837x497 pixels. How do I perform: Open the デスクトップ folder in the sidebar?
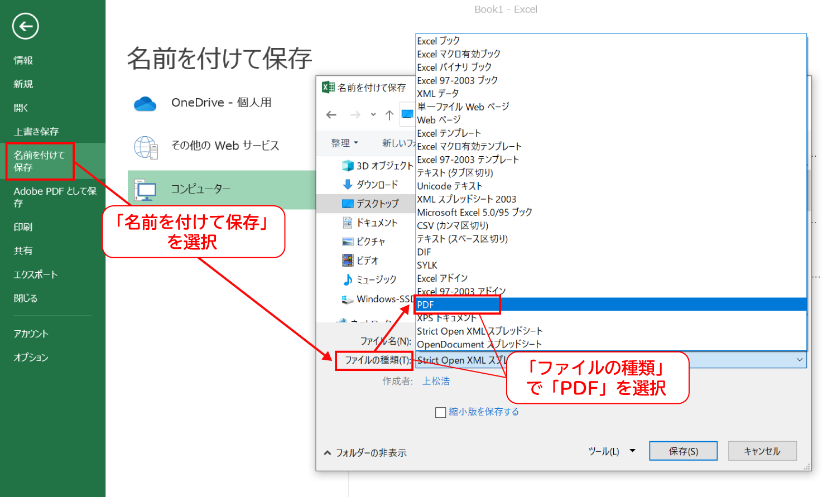[x=371, y=204]
